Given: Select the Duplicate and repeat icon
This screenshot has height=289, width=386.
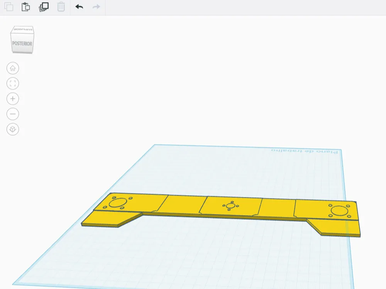Looking at the screenshot, I should tap(44, 7).
